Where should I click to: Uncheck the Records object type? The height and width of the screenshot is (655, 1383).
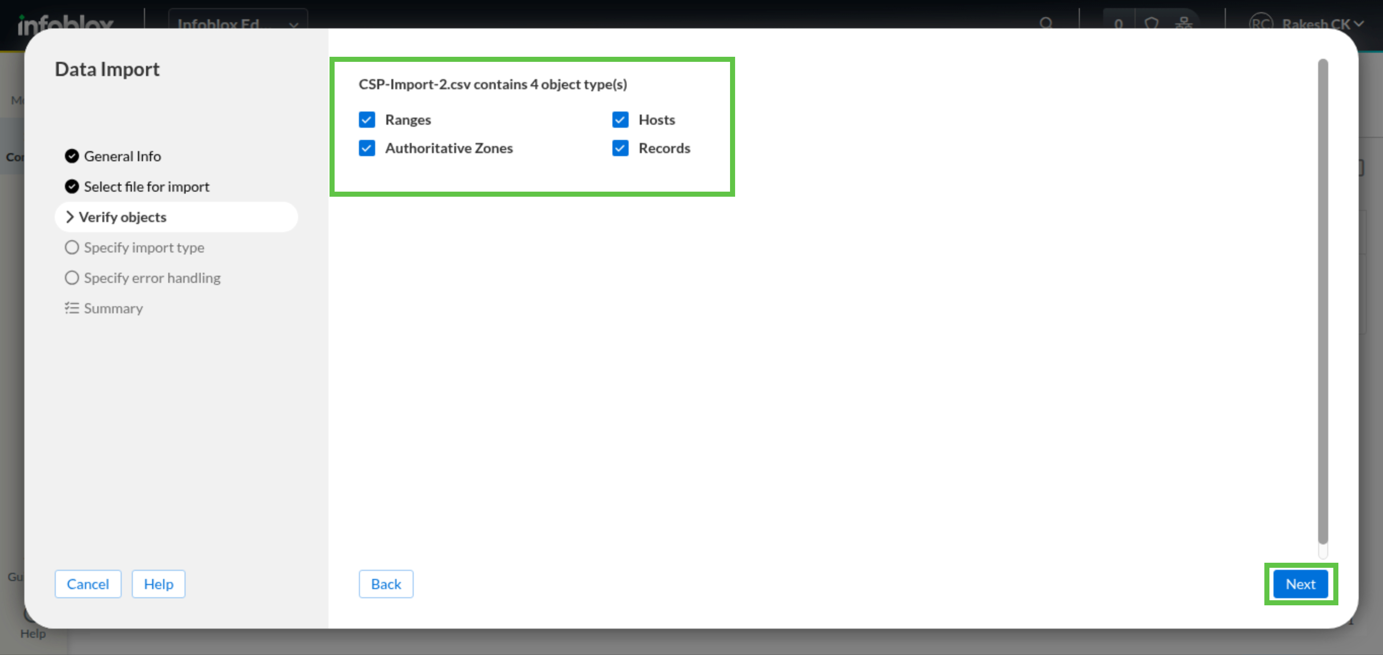coord(620,148)
